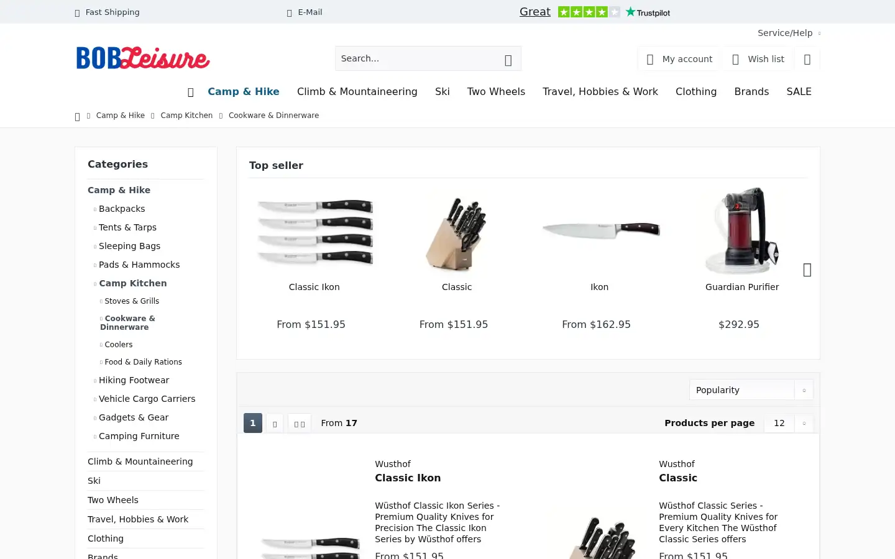Click the search magnifier icon
Image resolution: width=895 pixels, height=559 pixels.
508,60
